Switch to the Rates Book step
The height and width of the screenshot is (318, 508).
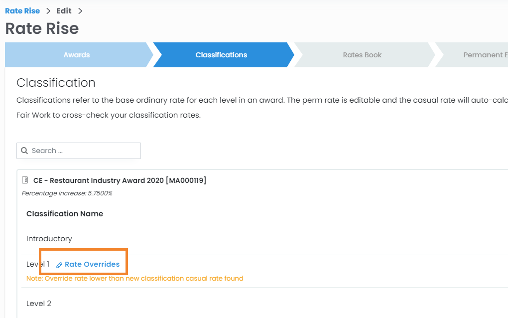362,55
